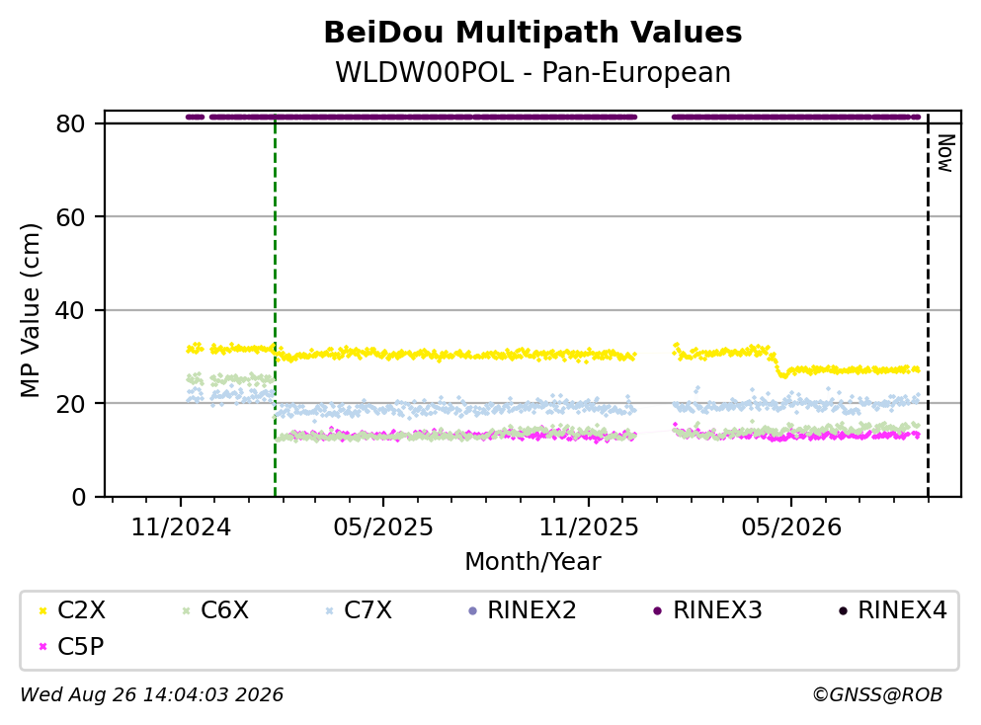Click the 0 y-axis tick label
Viewport: 981px width, 725px height.
pos(78,497)
